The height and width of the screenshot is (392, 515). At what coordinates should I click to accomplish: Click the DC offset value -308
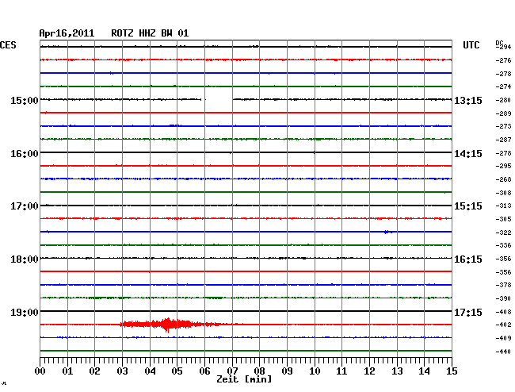pos(503,193)
